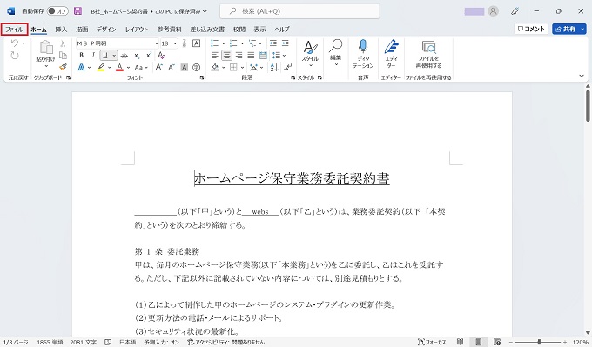Screen dimensions: 592x347
Task: Expand font color dropdown arrow
Action: 128,68
